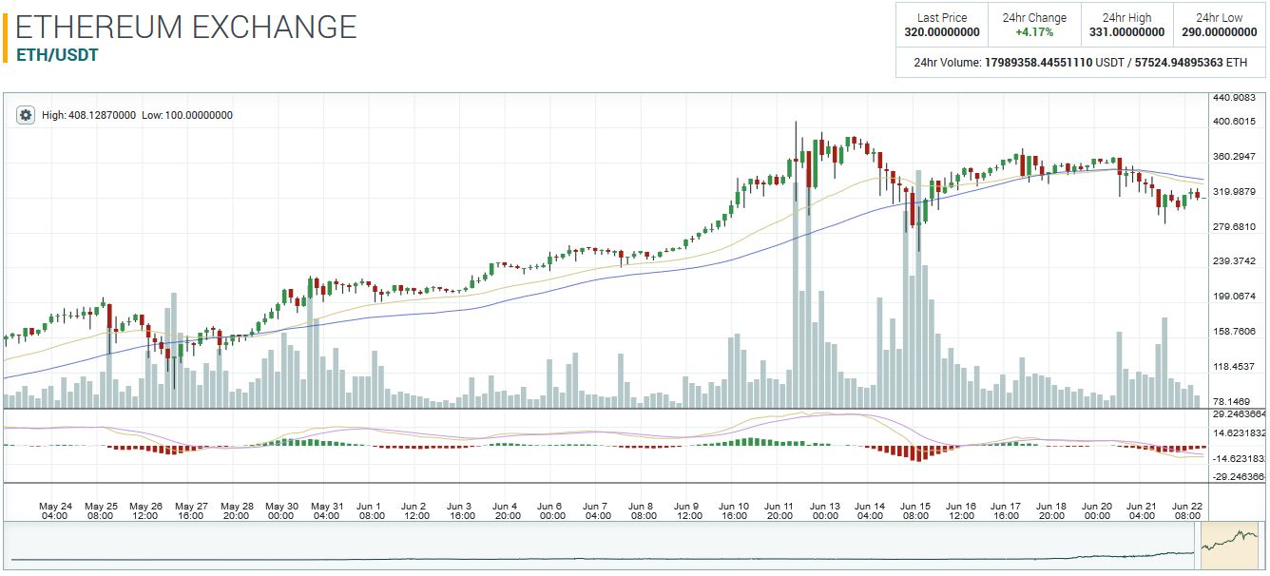1270x576 pixels.
Task: Click price axis label 279.6810
Action: pyautogui.click(x=1235, y=226)
